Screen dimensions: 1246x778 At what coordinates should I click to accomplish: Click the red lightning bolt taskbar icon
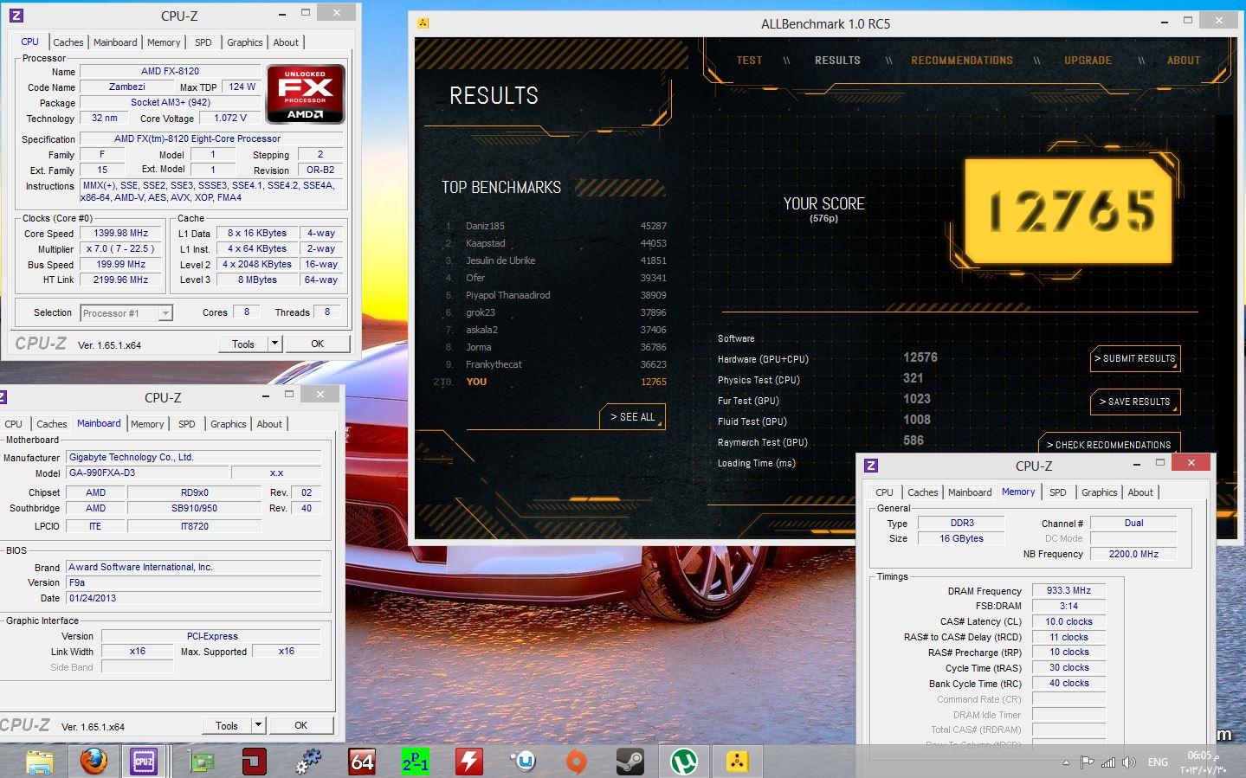tap(469, 762)
